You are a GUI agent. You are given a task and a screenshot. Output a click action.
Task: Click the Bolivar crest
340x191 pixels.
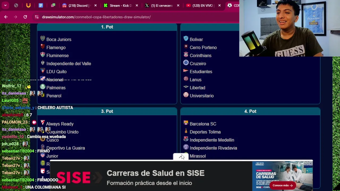(x=186, y=39)
